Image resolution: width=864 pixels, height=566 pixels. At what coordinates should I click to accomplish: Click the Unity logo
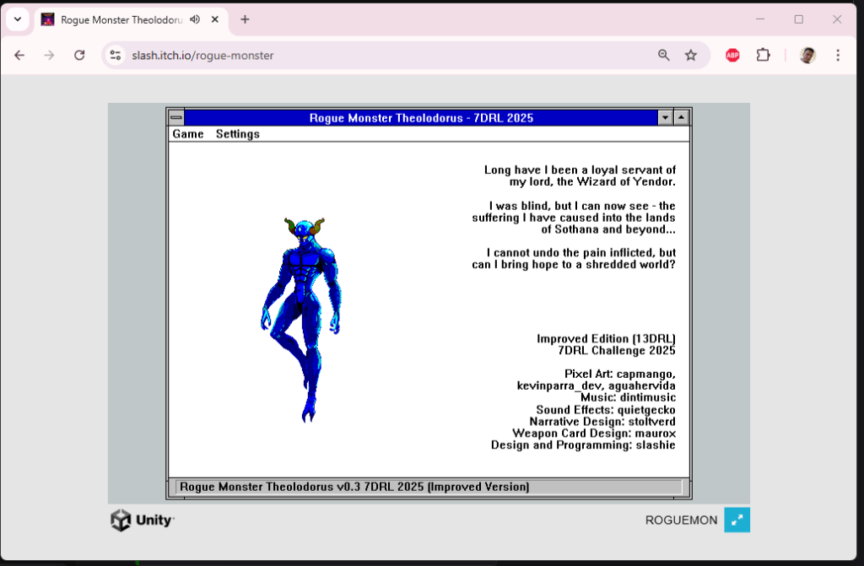142,520
